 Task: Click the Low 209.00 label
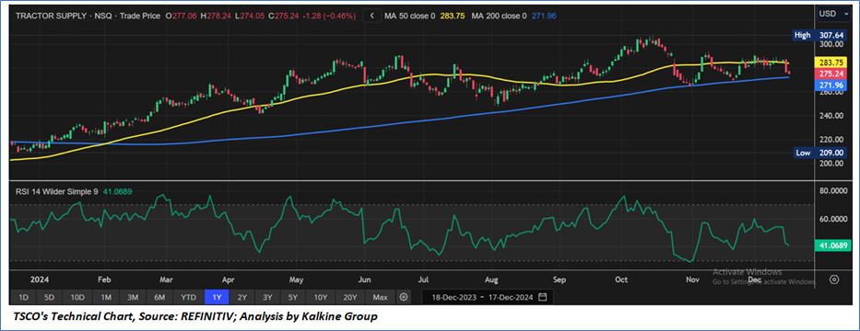click(821, 154)
